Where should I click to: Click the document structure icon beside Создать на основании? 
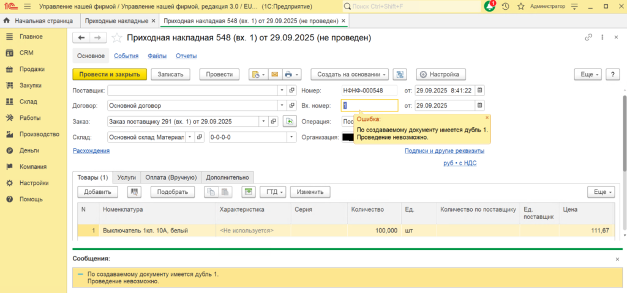coord(400,75)
